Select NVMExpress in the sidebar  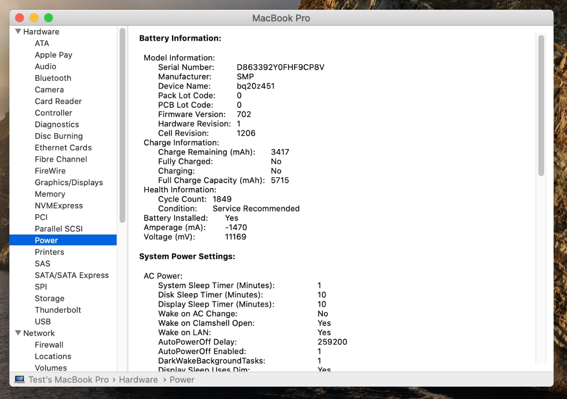click(58, 205)
